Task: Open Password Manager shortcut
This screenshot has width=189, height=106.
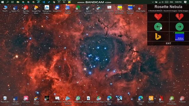Action: (x=130, y=9)
